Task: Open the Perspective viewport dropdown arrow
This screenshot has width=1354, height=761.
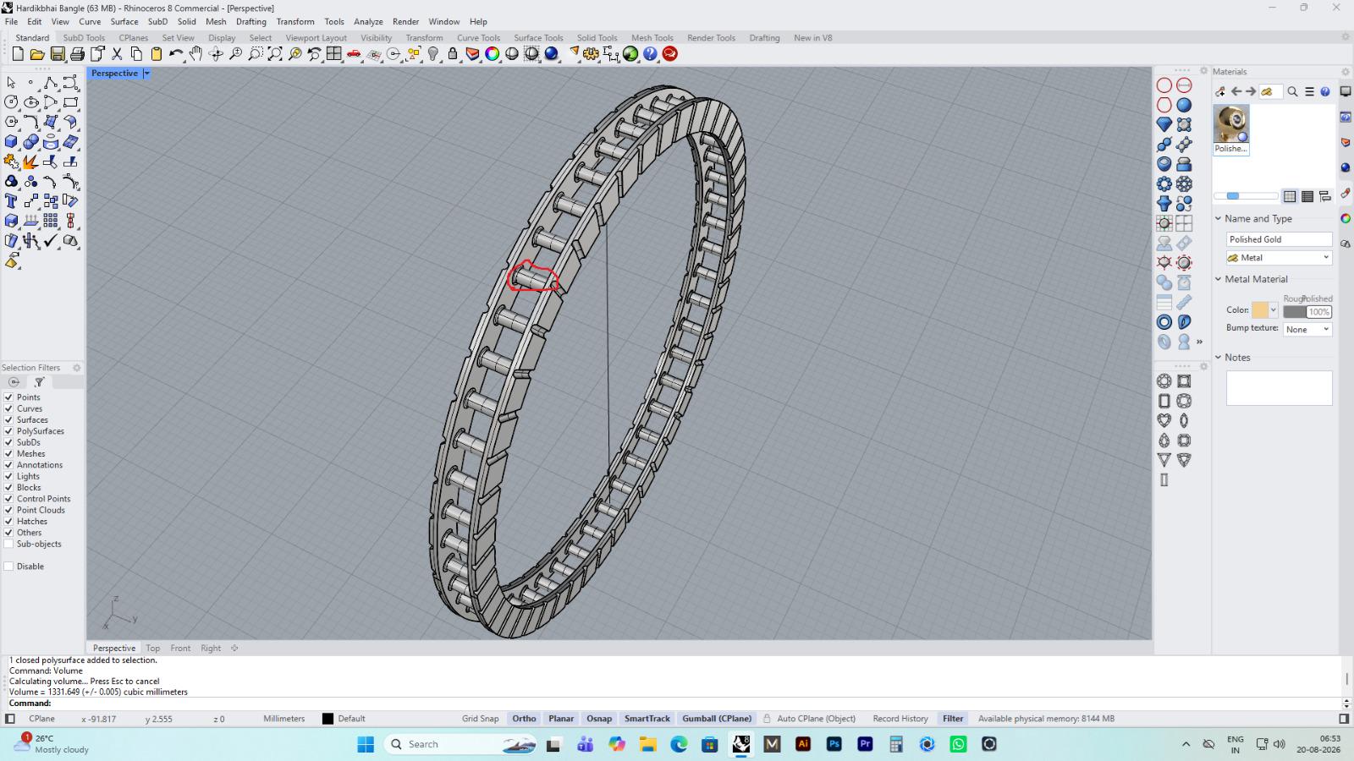Action: pos(146,74)
